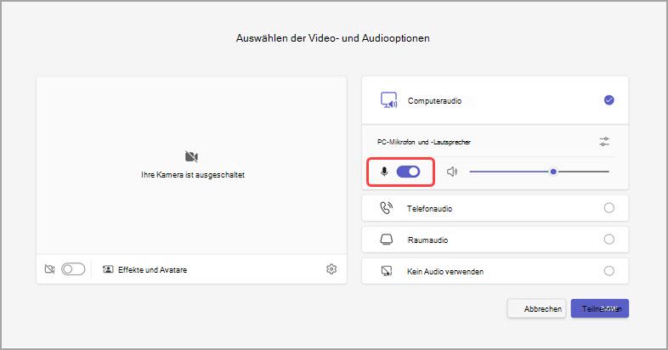Screen dimensions: 668x350
Task: Click the Auswählen der Video- und Audiooptionen heading
Action: tap(332, 38)
